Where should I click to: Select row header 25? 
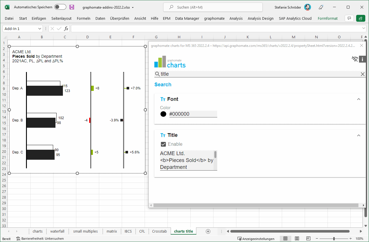coord(4,180)
